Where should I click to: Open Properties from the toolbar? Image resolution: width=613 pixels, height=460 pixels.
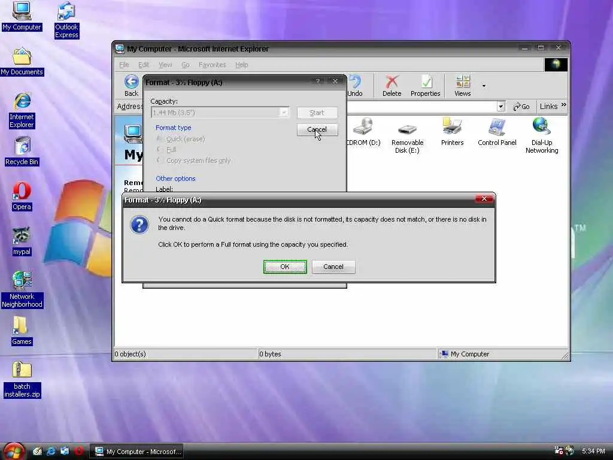click(426, 86)
